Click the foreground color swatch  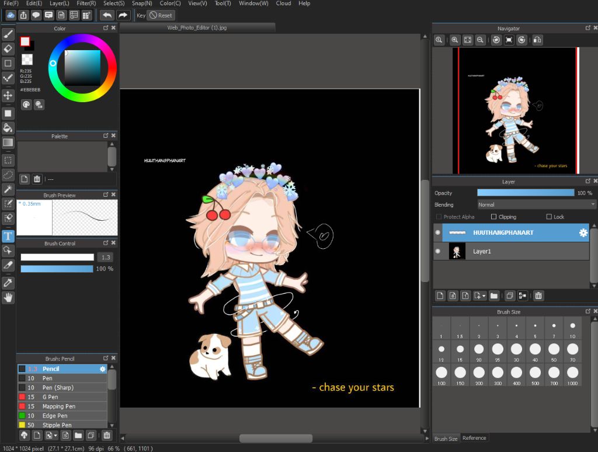(25, 41)
